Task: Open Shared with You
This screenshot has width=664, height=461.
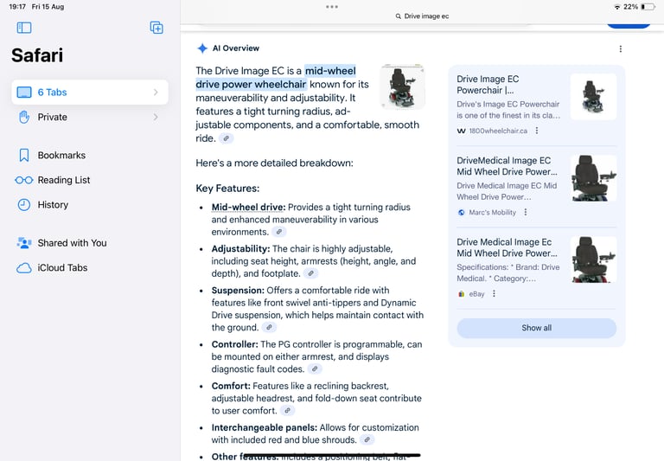Action: (x=72, y=243)
